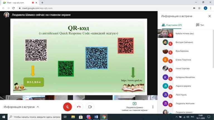
Task: Click the muted mic icon next to Катерина Михайлик
Action: (170, 79)
